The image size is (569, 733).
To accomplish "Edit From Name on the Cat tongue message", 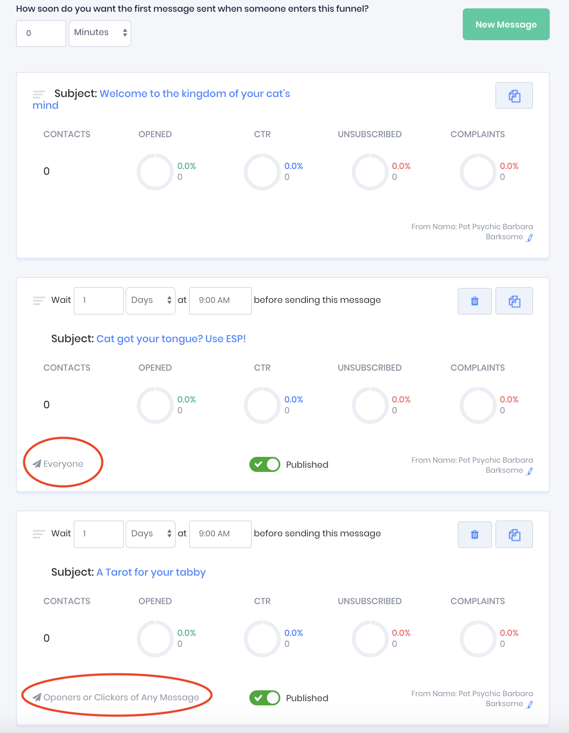I will click(530, 471).
